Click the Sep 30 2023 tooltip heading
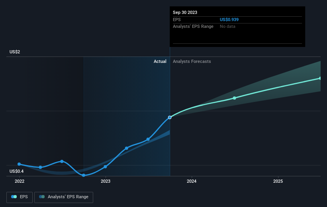 tap(185, 12)
